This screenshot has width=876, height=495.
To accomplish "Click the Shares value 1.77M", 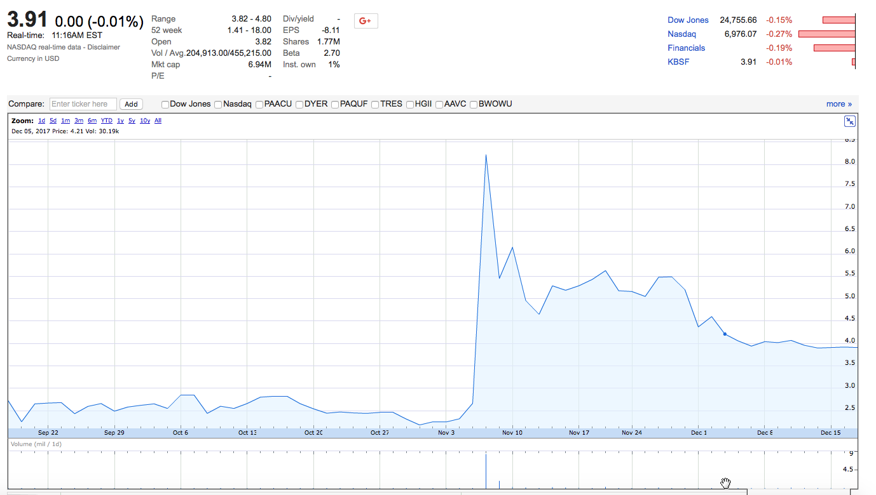I will pos(328,42).
